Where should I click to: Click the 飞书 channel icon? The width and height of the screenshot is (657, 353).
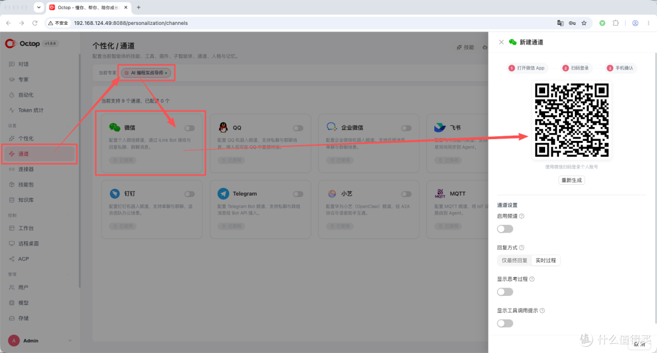coord(440,128)
